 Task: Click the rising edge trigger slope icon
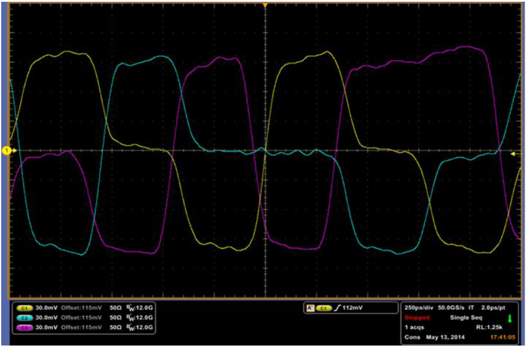point(337,308)
